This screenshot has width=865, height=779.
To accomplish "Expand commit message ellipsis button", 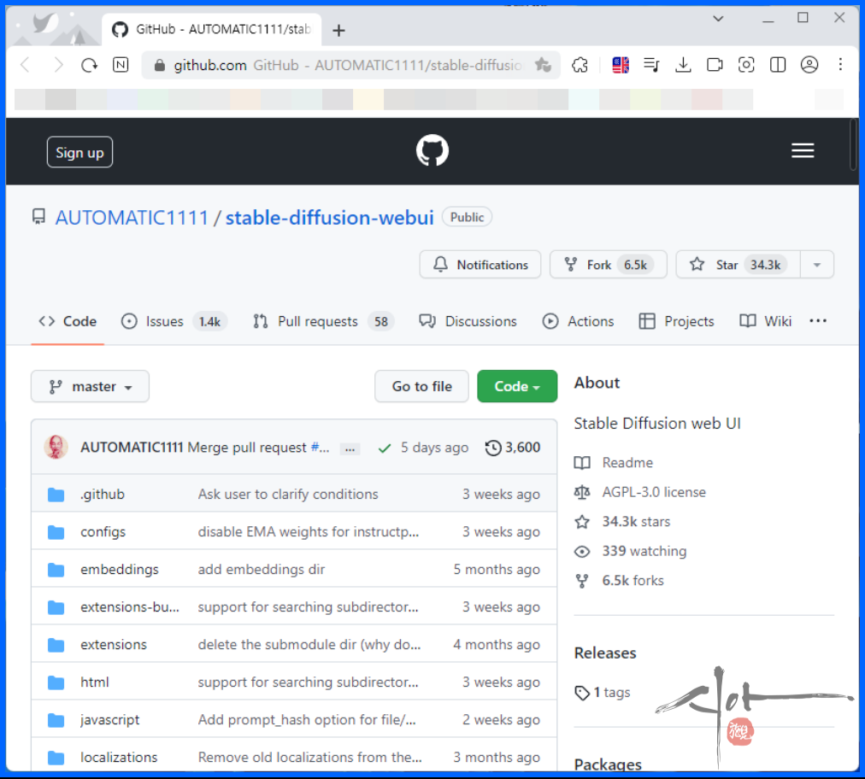I will tap(350, 448).
